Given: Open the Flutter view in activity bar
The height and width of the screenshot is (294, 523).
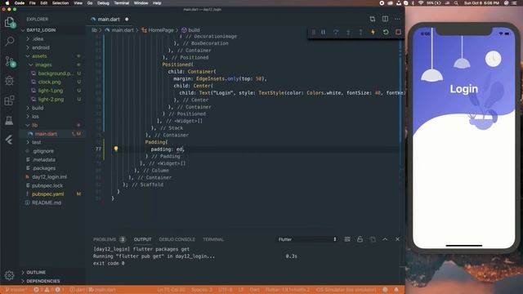Looking at the screenshot, I should point(9,140).
